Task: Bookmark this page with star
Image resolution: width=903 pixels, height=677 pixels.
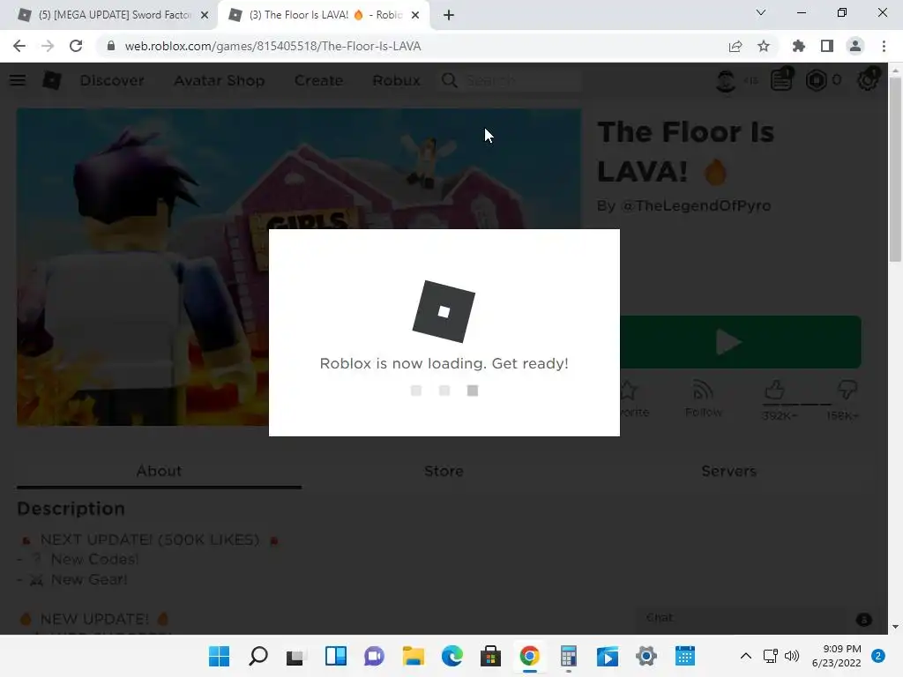Action: coord(764,46)
